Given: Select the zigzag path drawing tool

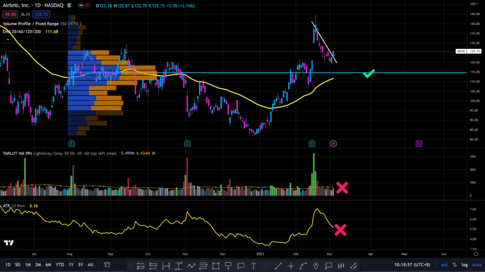Looking at the screenshot, I should (191, 266).
